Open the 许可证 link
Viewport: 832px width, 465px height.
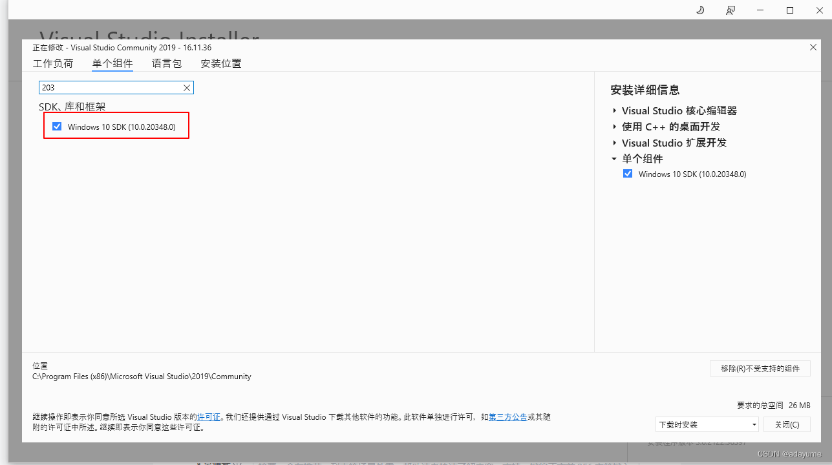209,417
